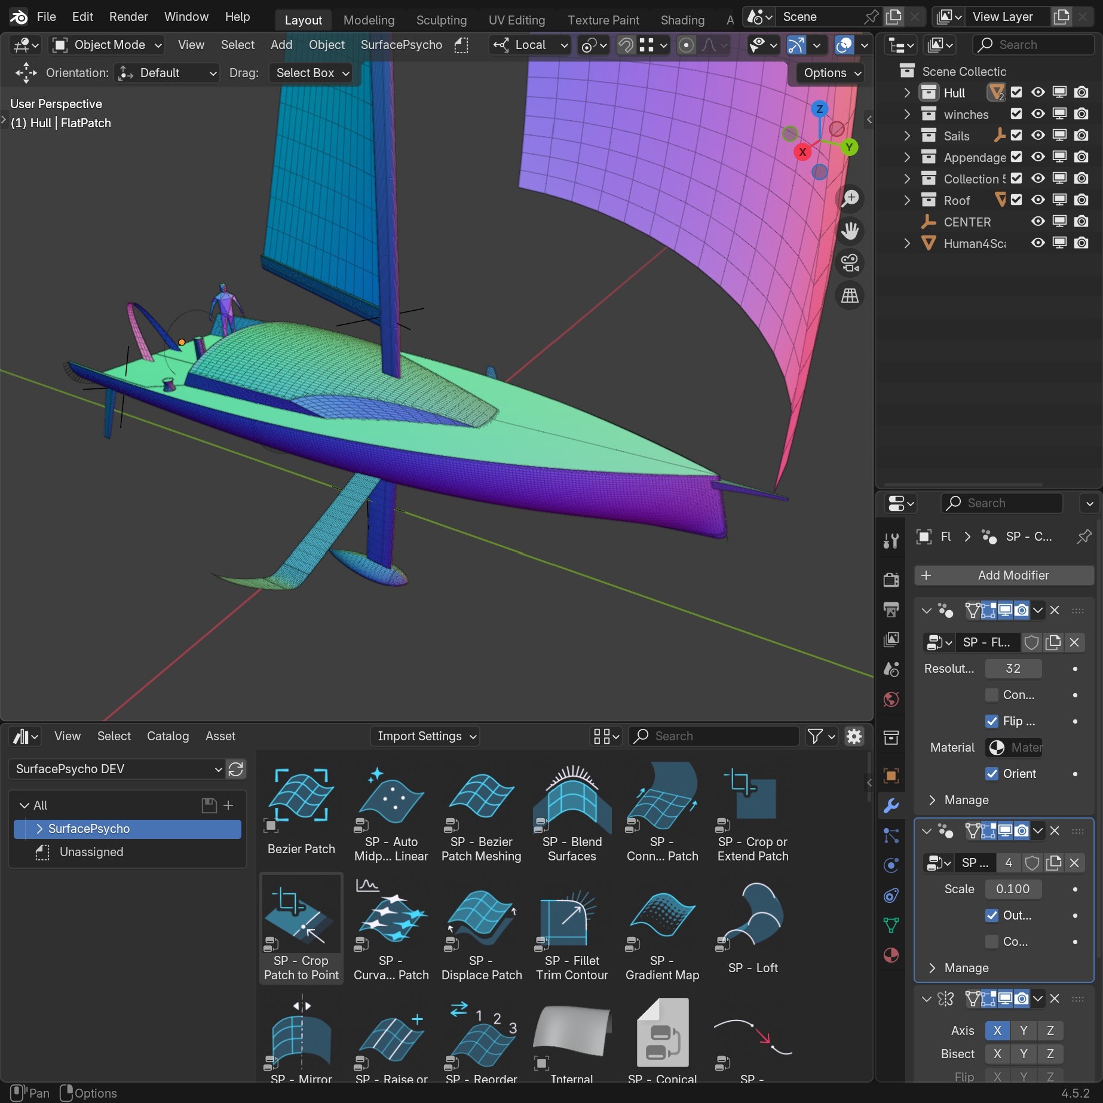Viewport: 1103px width, 1103px height.
Task: Open the Render properties tab icon
Action: click(891, 579)
